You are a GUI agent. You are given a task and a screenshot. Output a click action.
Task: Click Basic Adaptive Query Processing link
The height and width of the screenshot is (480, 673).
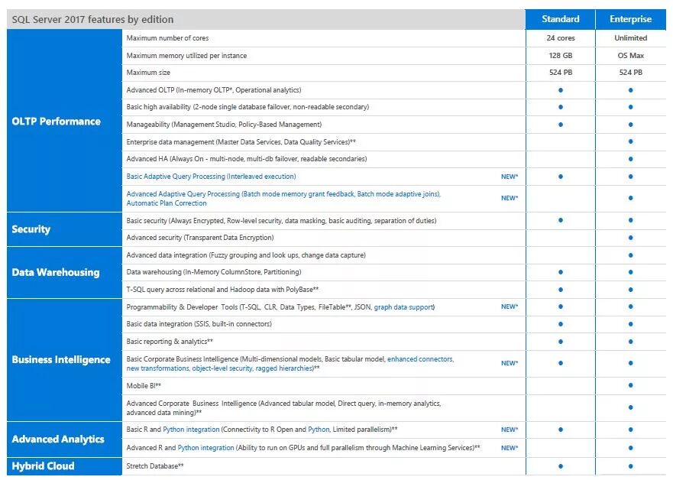pos(211,177)
